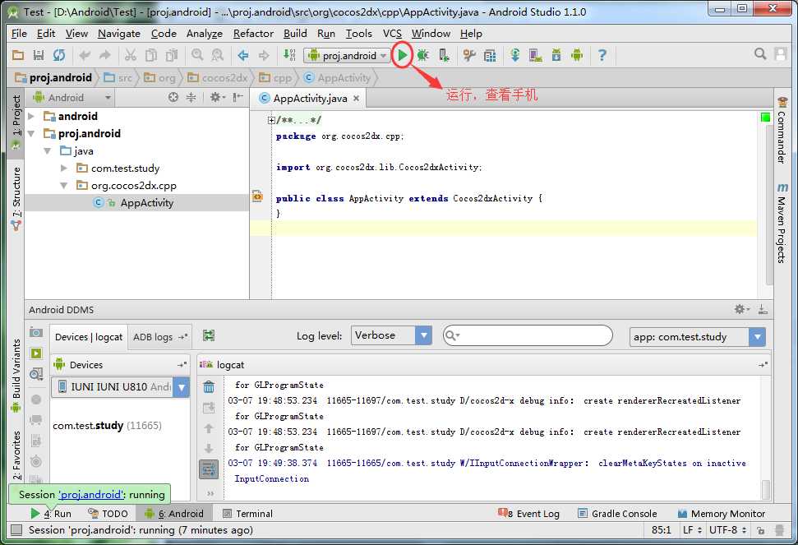Open the app: com.test.study filter dropdown

697,336
